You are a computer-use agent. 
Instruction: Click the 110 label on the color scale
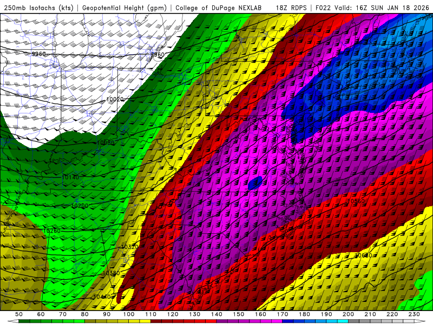(151, 314)
